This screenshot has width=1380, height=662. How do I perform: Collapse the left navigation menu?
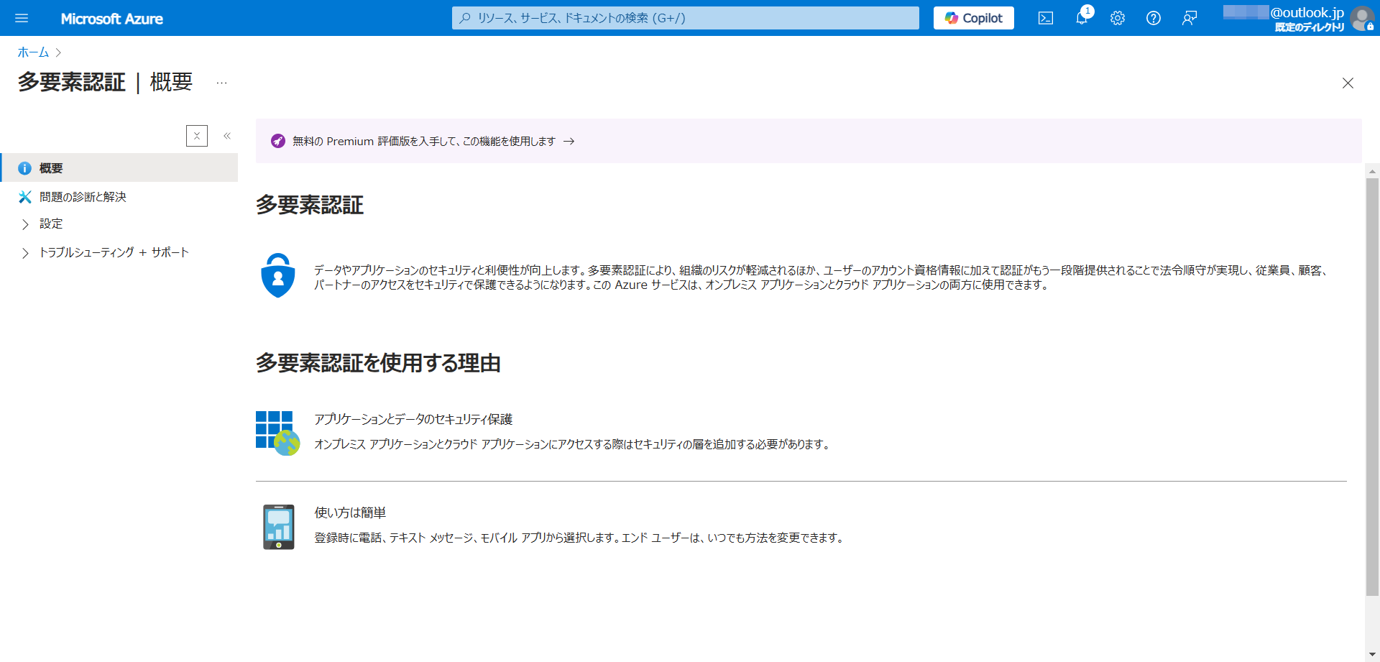pyautogui.click(x=227, y=136)
